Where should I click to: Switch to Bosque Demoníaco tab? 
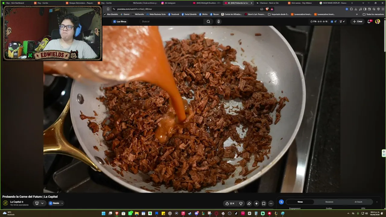coord(79,3)
